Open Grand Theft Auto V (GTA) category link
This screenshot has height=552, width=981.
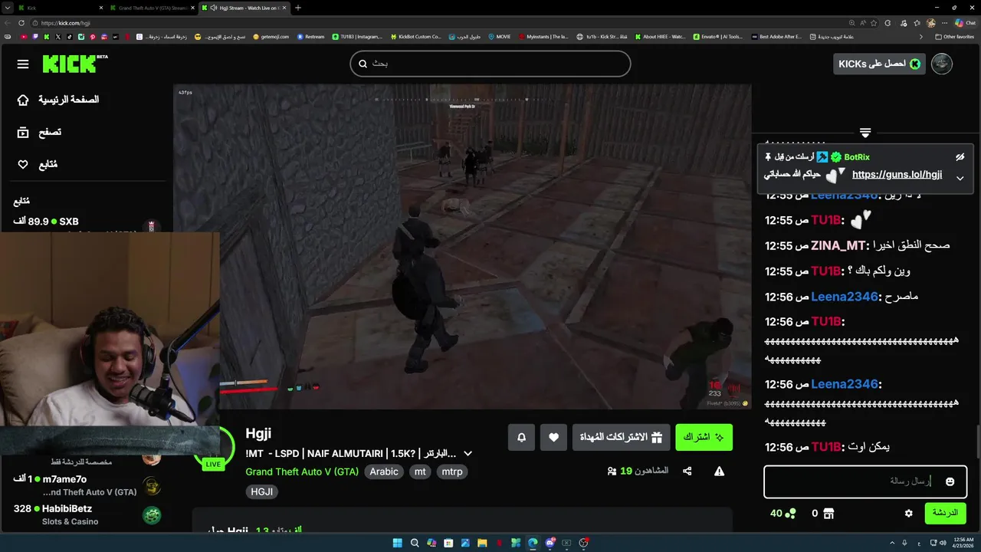point(302,472)
